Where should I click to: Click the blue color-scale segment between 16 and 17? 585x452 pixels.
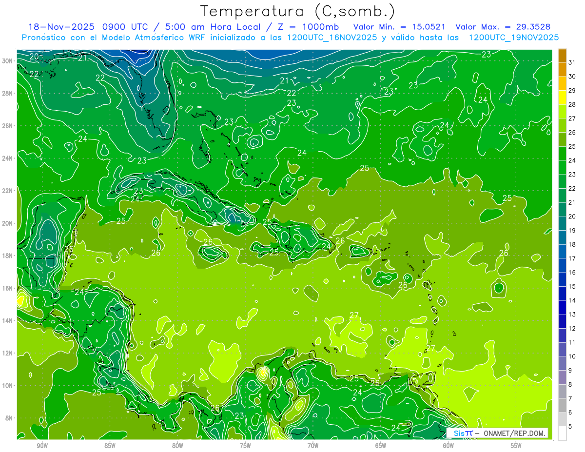tap(563, 266)
